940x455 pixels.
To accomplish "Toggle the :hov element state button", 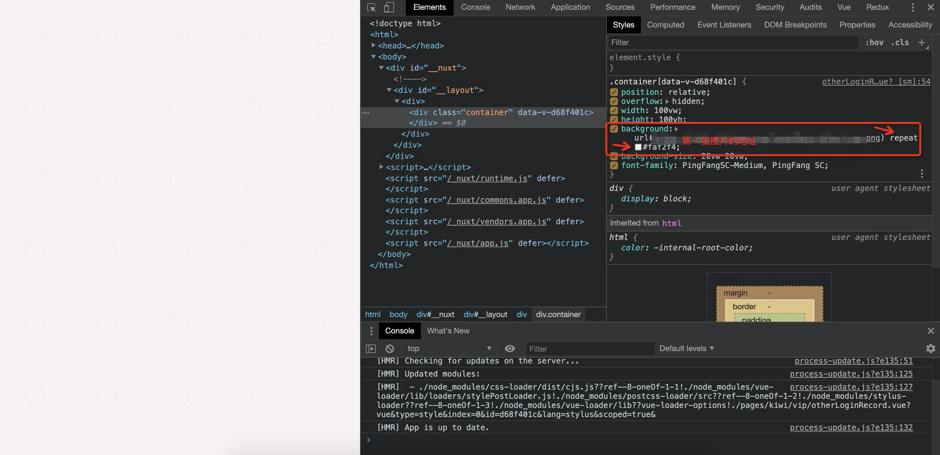I will pyautogui.click(x=874, y=42).
